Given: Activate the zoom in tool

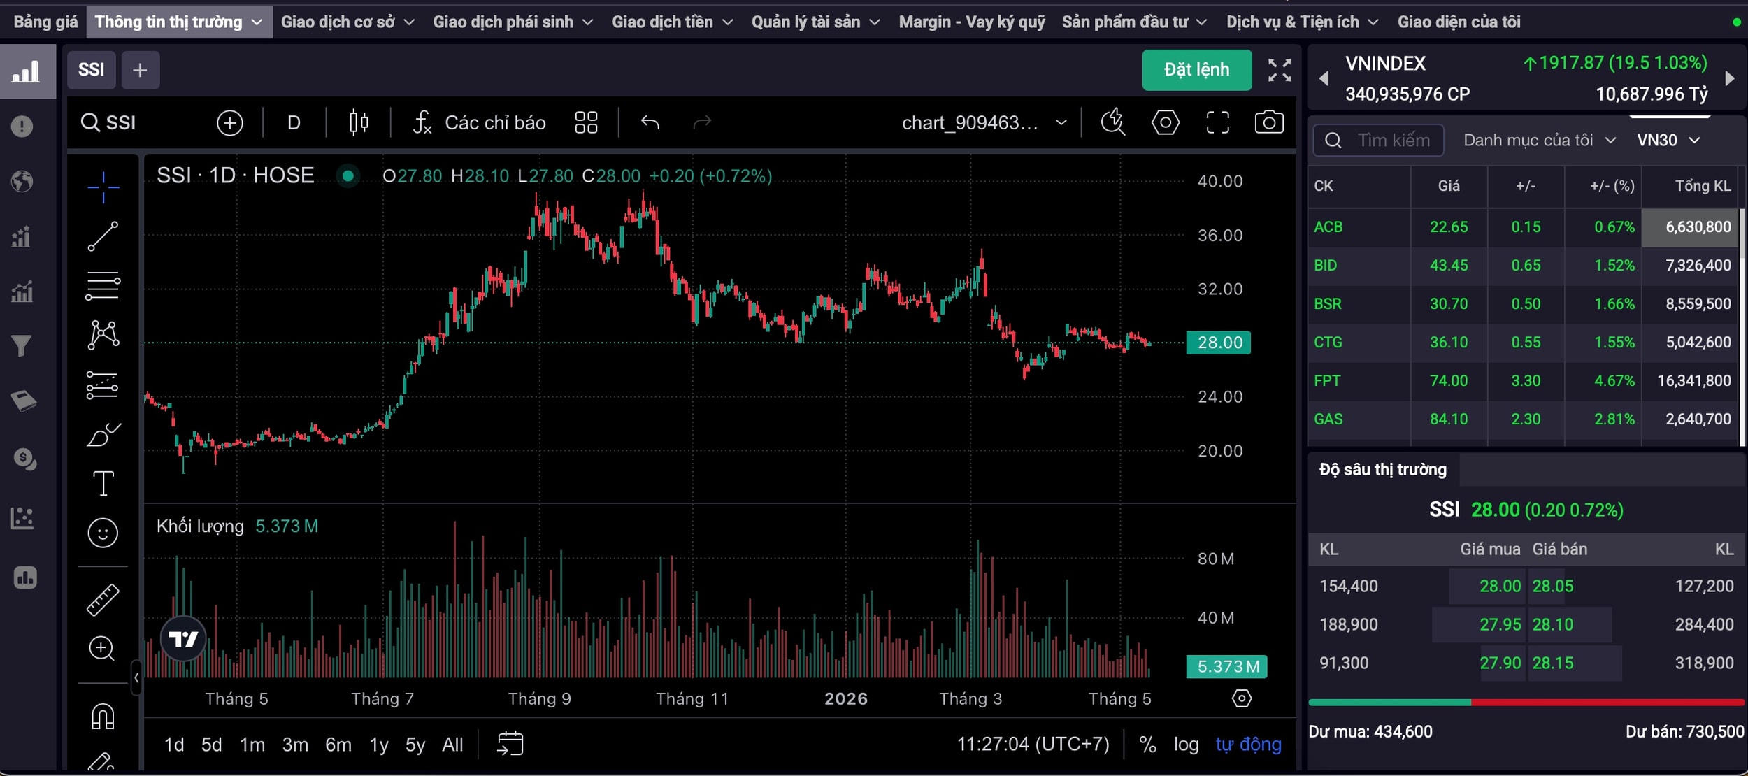Looking at the screenshot, I should [103, 648].
